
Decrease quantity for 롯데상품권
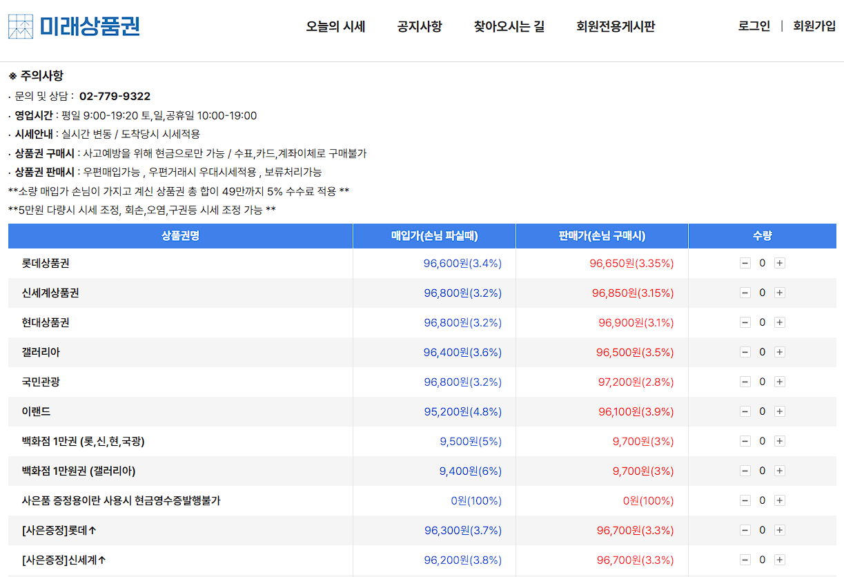point(745,263)
